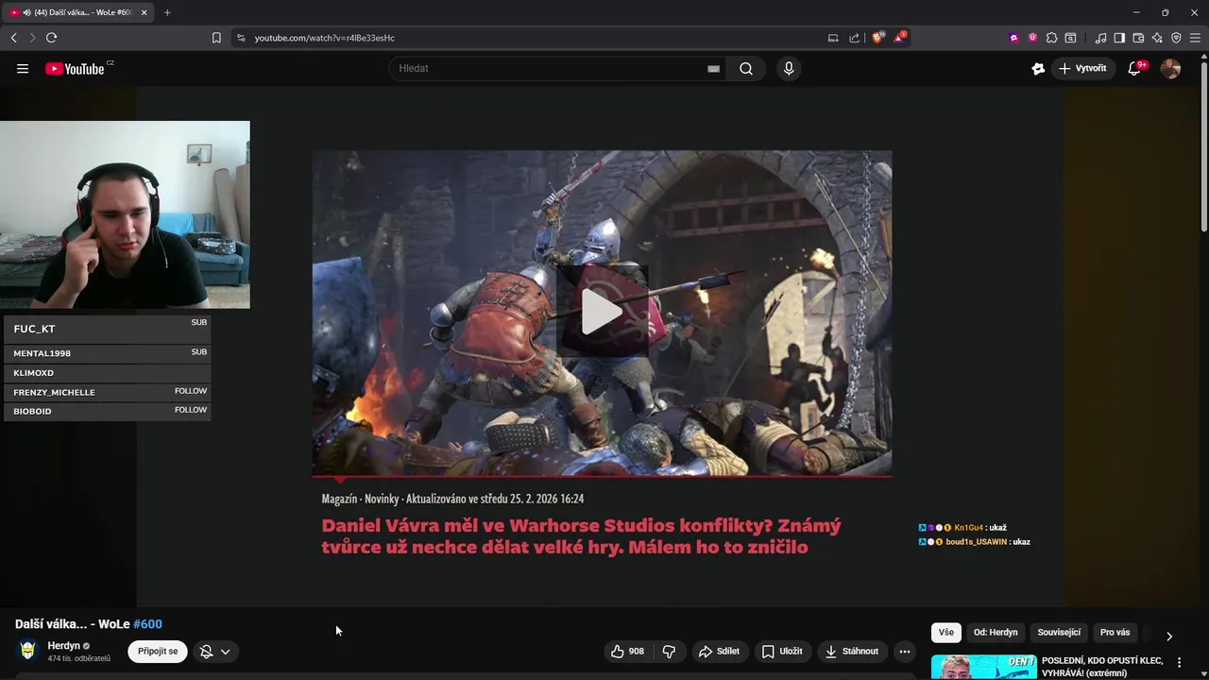The height and width of the screenshot is (680, 1209).
Task: Reload the page
Action: pos(51,38)
